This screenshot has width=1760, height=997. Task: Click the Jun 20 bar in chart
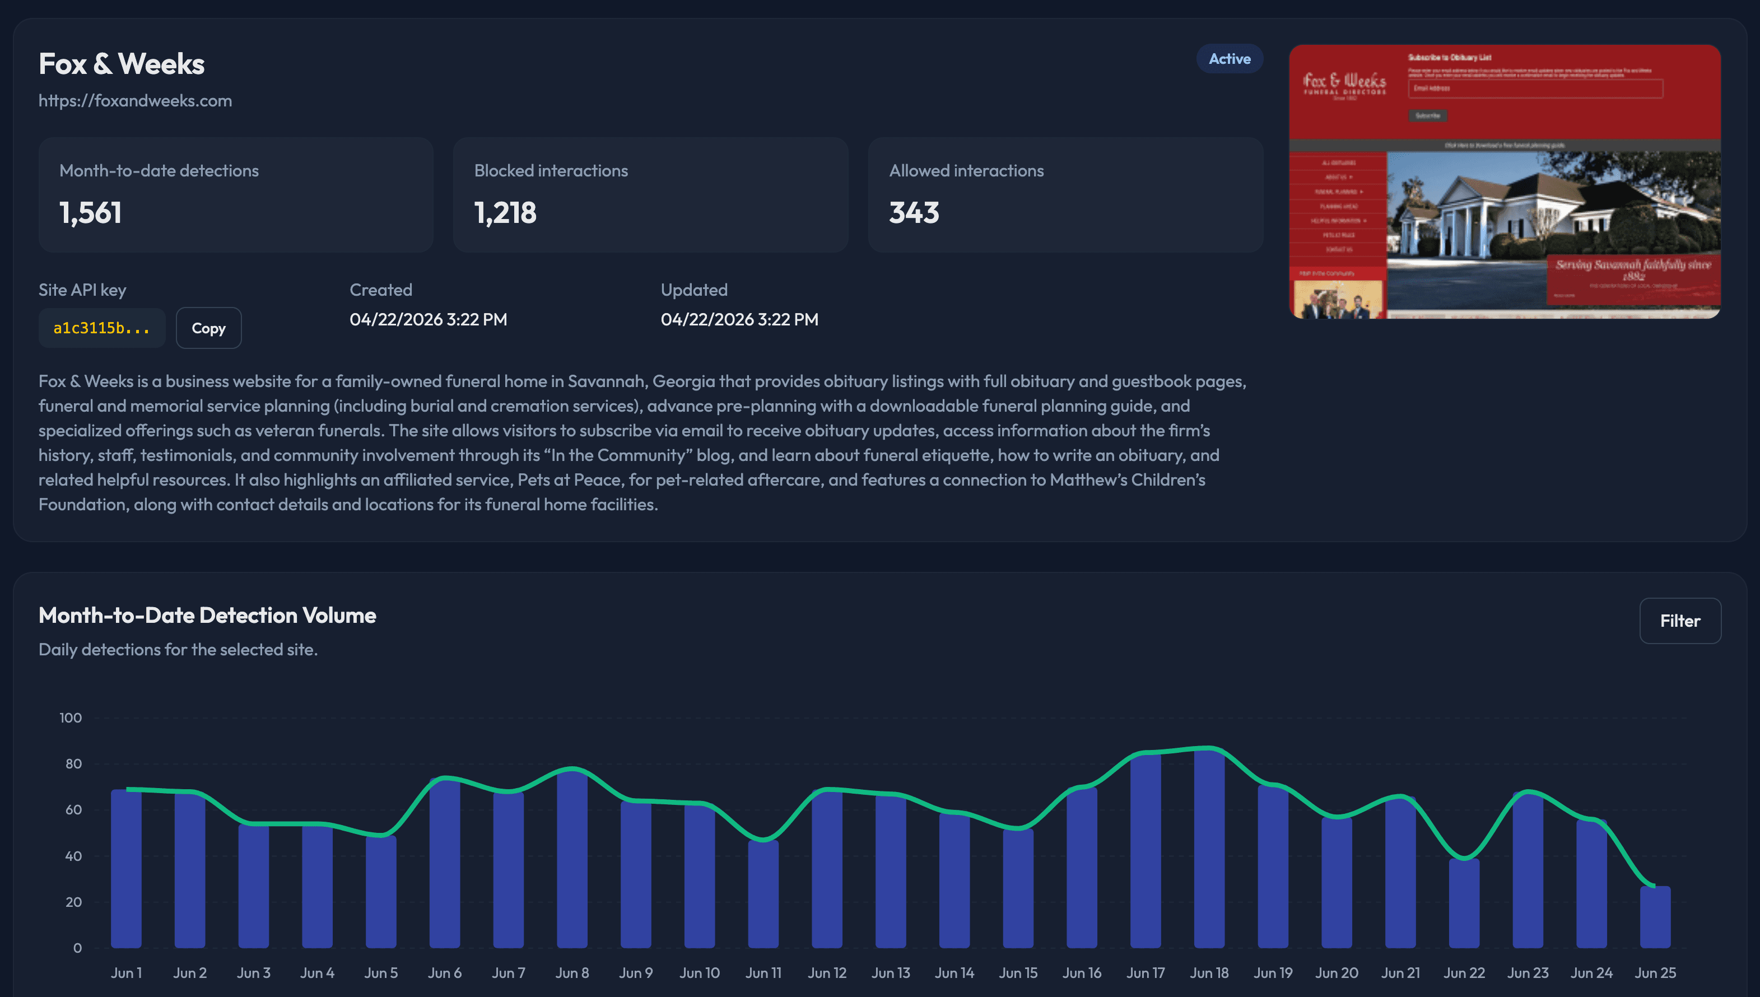(1336, 882)
